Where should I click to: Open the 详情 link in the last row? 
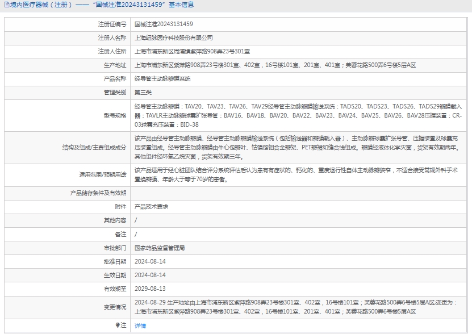pyautogui.click(x=140, y=325)
